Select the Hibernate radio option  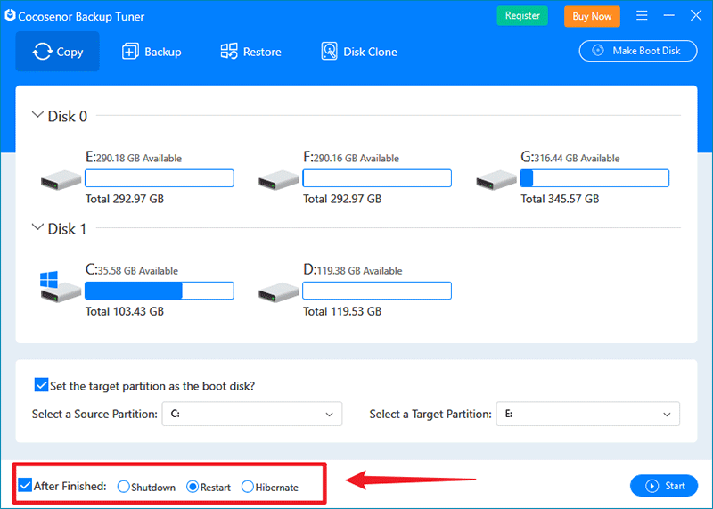[248, 486]
